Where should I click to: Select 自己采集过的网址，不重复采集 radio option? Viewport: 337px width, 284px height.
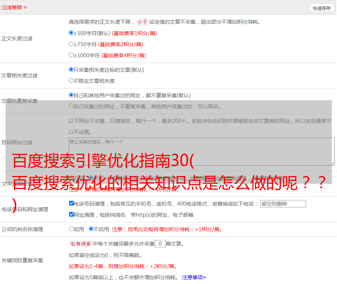(x=71, y=106)
